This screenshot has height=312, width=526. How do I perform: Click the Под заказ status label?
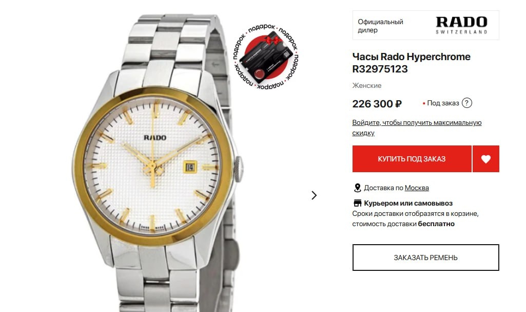click(443, 103)
